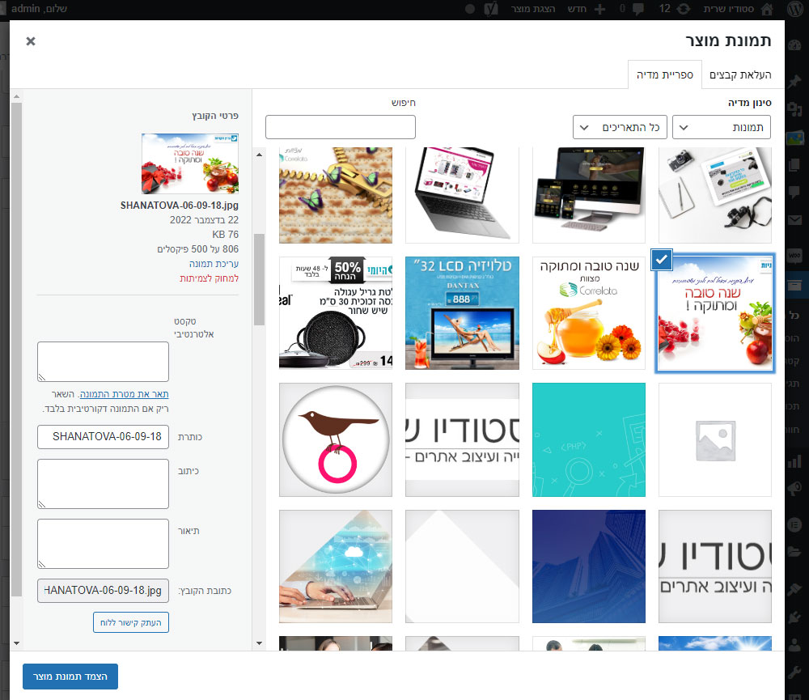Open the WordPress logo menu
Viewport: 809px width, 700px height.
pyautogui.click(x=796, y=9)
